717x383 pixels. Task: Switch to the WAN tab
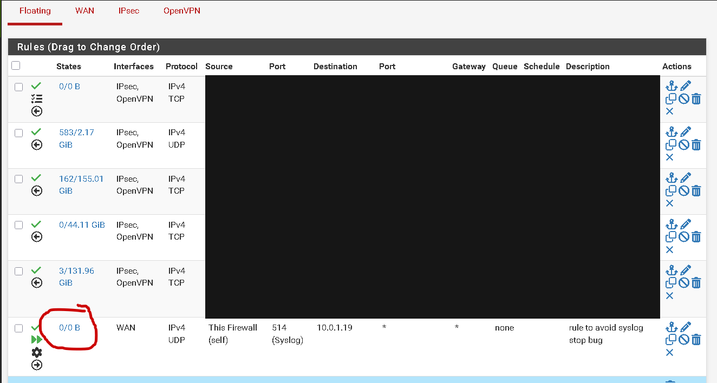84,11
